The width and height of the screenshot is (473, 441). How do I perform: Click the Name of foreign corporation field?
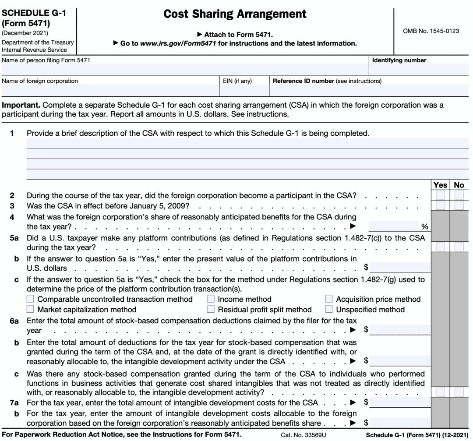109,90
